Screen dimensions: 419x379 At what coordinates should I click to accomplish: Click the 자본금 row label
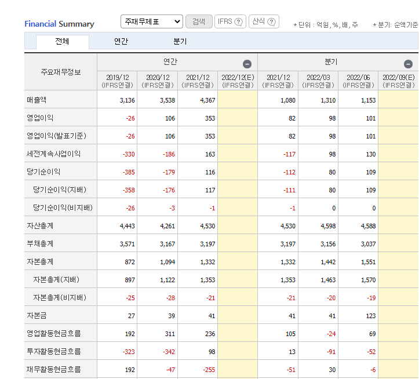(x=37, y=315)
